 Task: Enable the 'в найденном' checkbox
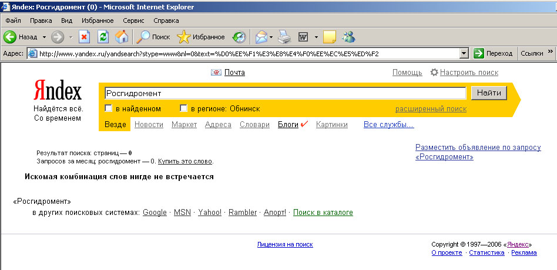[x=109, y=108]
